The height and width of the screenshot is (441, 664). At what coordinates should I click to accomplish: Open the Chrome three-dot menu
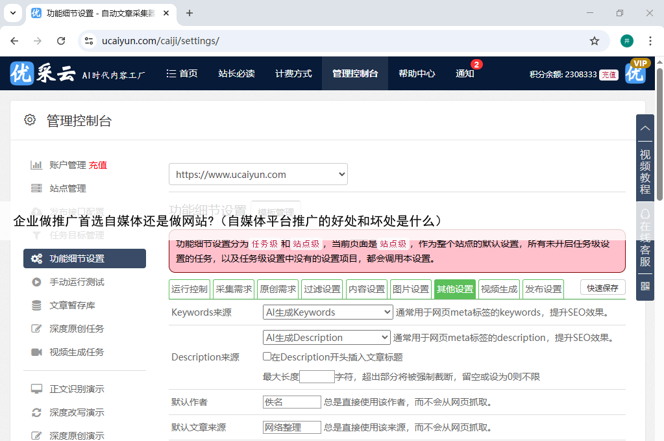coord(650,41)
